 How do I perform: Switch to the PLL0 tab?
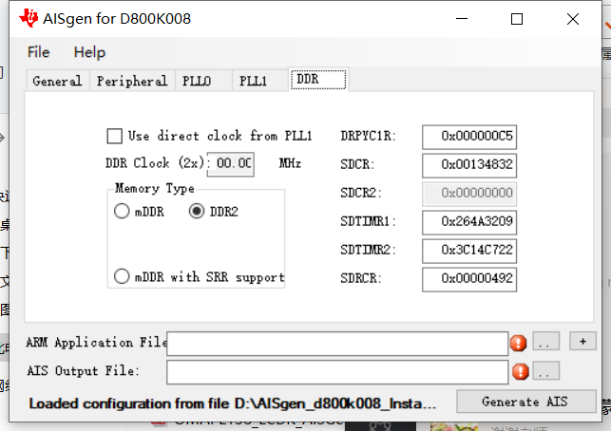pyautogui.click(x=203, y=81)
